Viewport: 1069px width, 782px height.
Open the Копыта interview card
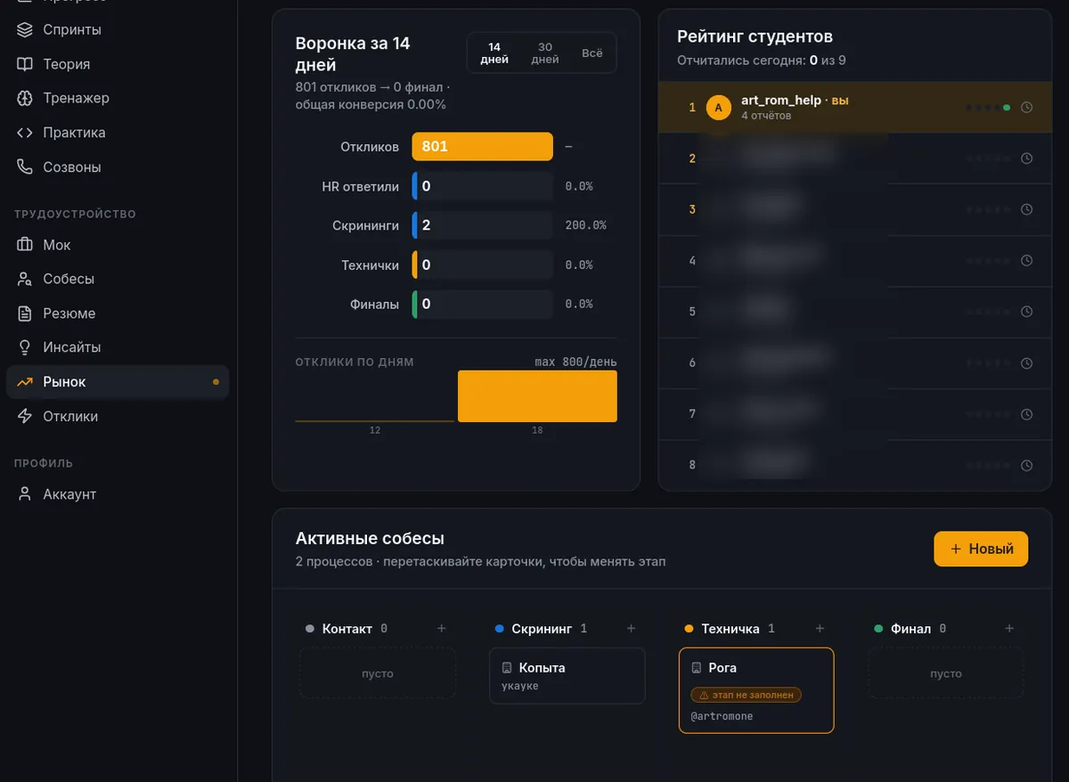point(567,676)
